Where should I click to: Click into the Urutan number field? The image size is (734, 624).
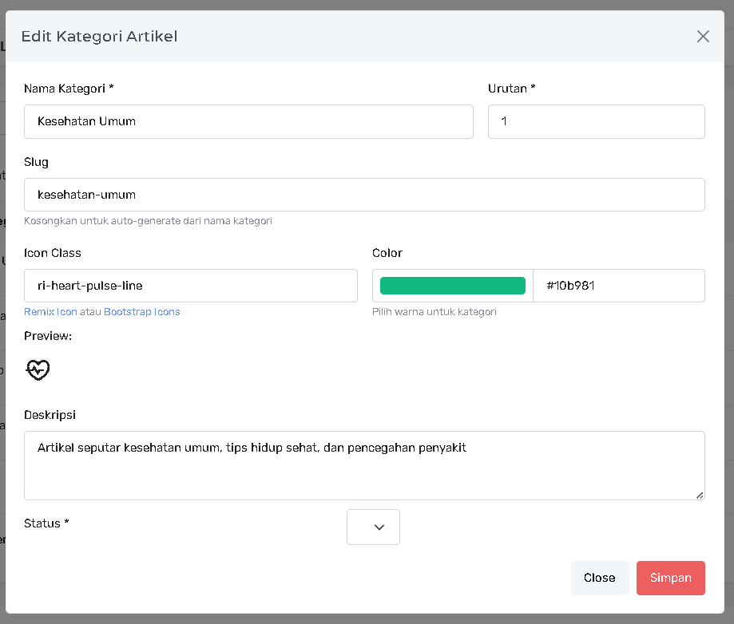[x=596, y=121]
